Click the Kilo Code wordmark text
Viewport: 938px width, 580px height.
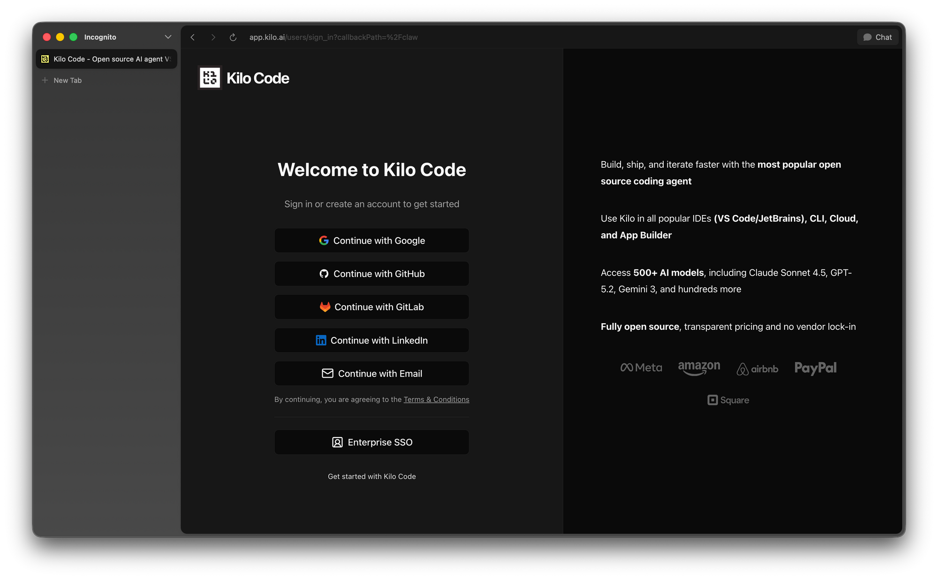click(258, 78)
